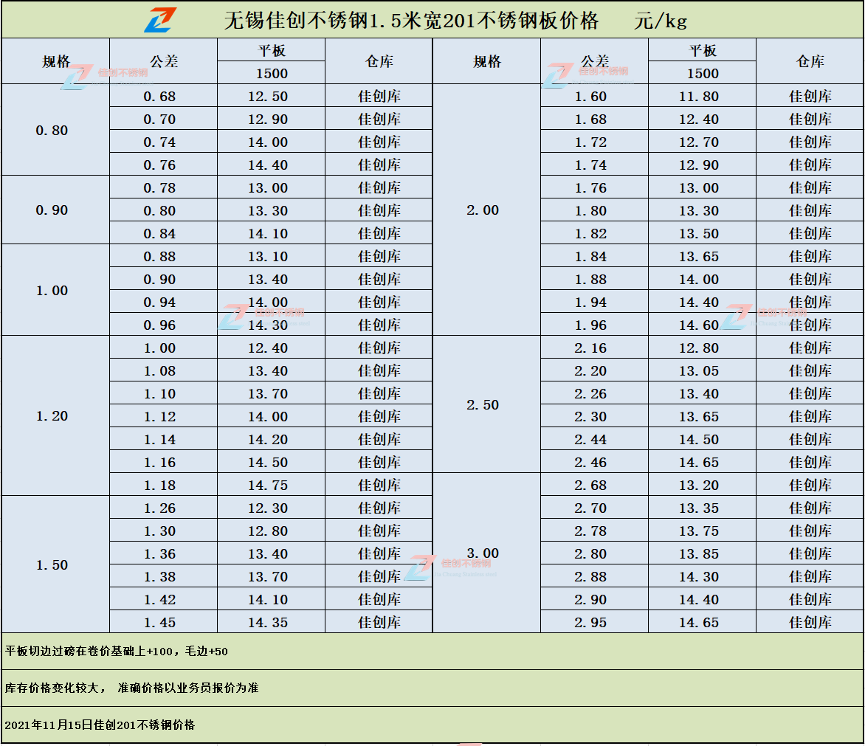Screen dimensions: 865x746
Task: Select price 13.20 in the 2.68 tolerance row
Action: (699, 486)
